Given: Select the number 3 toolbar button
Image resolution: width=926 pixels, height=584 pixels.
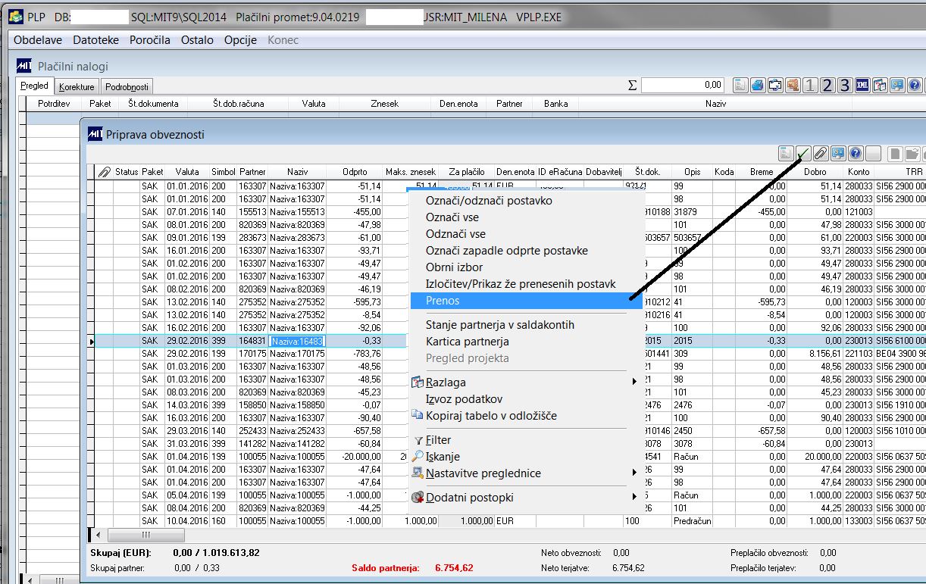Looking at the screenshot, I should coord(845,85).
